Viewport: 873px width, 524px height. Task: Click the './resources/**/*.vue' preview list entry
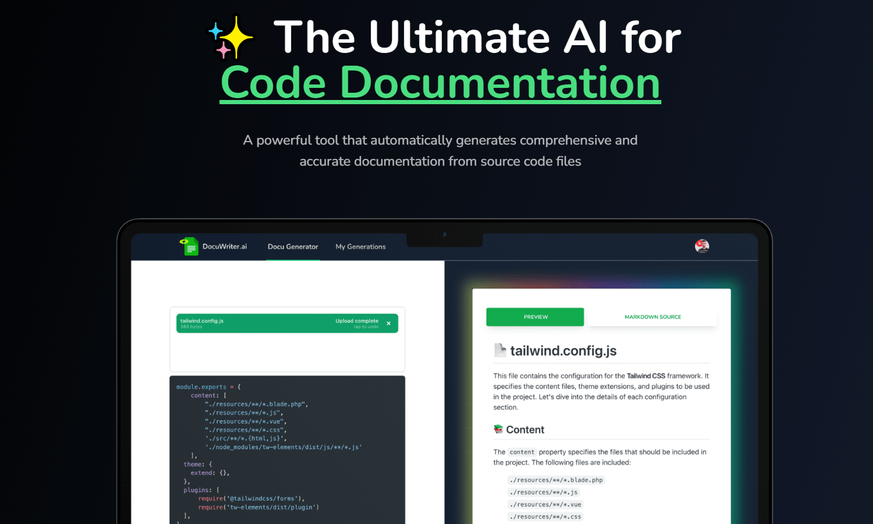(546, 505)
